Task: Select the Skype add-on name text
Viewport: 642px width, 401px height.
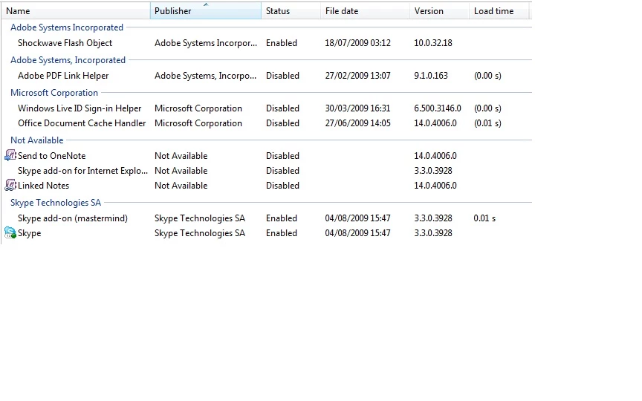Action: point(29,233)
